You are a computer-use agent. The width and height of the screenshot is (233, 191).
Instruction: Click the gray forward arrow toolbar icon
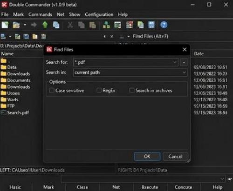coord(34,25)
